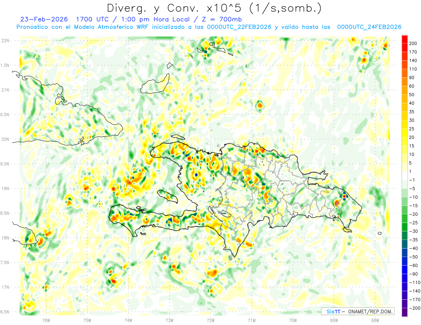Click the '90' value on the color scale
This screenshot has width=421, height=325.
click(412, 77)
